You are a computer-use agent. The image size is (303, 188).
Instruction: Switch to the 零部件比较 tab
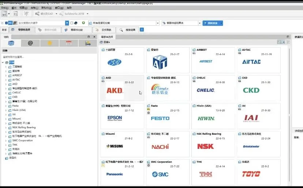(x=76, y=30)
